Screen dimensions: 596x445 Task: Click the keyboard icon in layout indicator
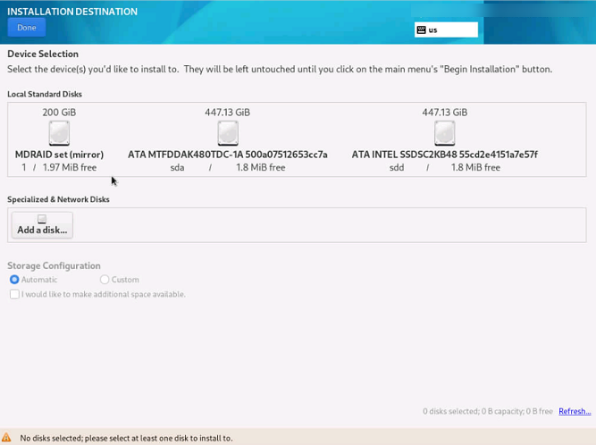(x=421, y=29)
